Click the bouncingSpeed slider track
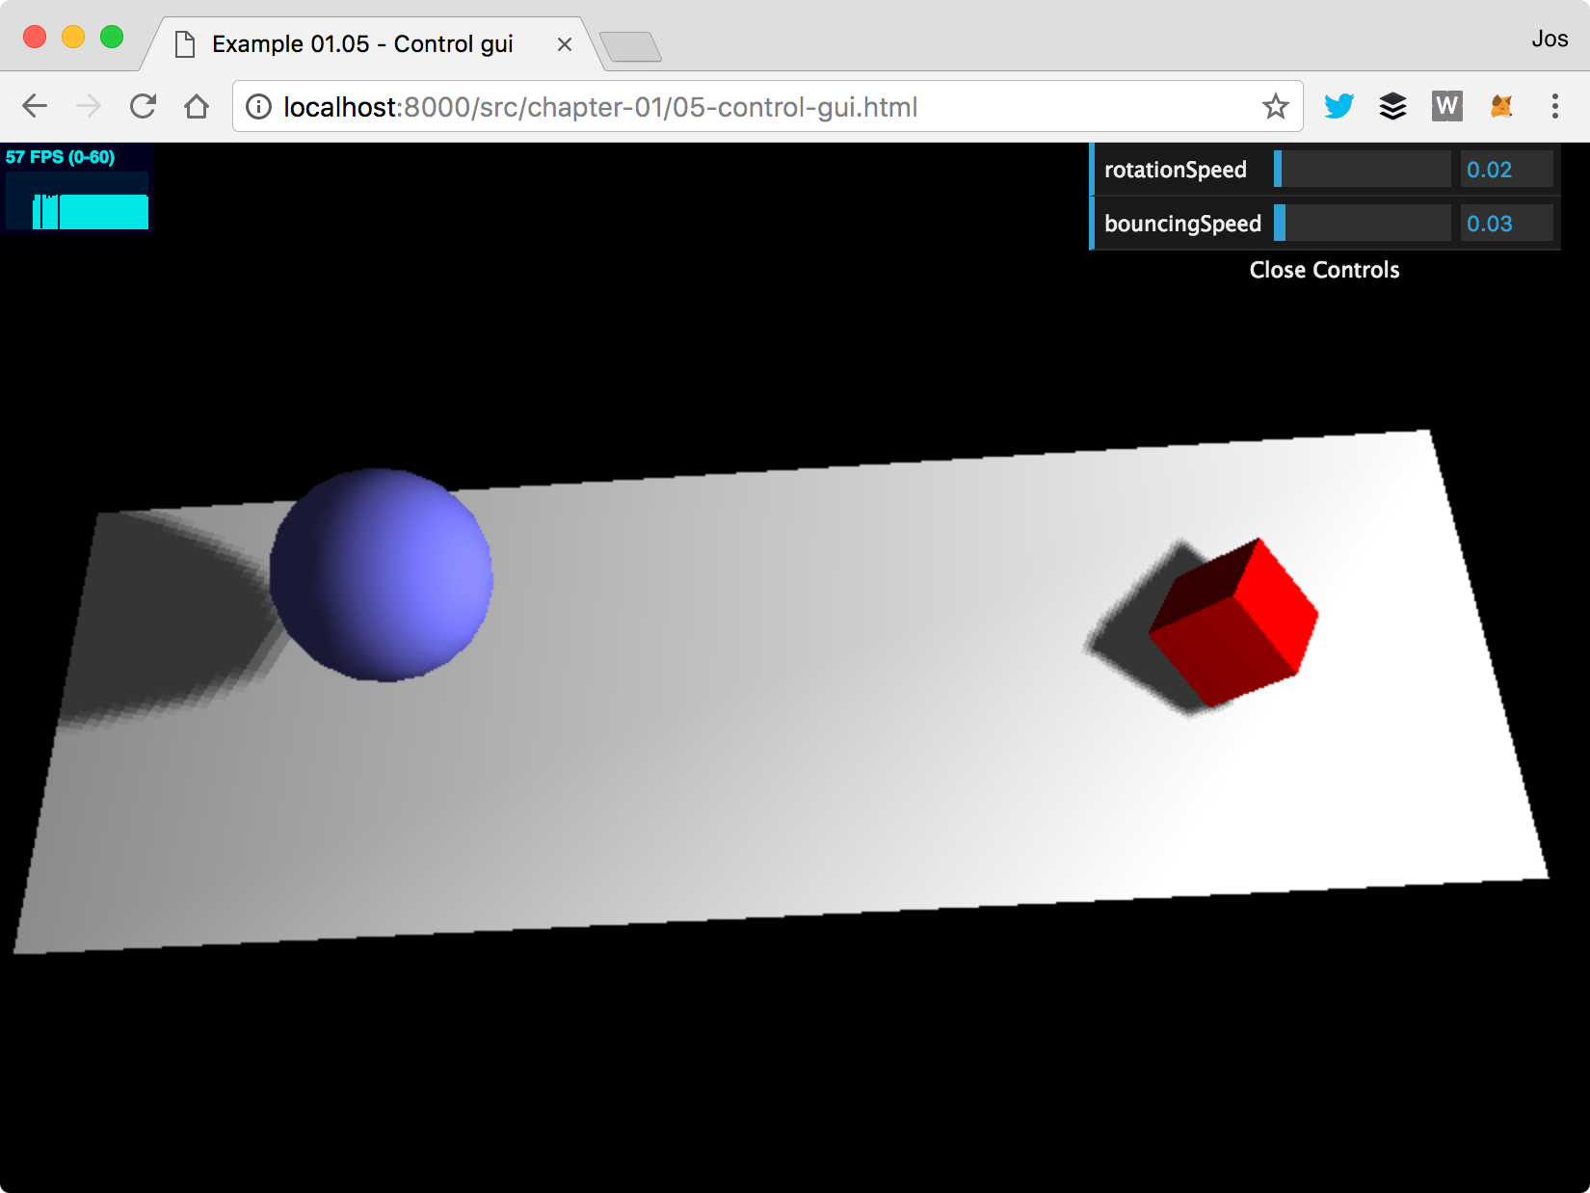The height and width of the screenshot is (1193, 1590). (x=1363, y=224)
